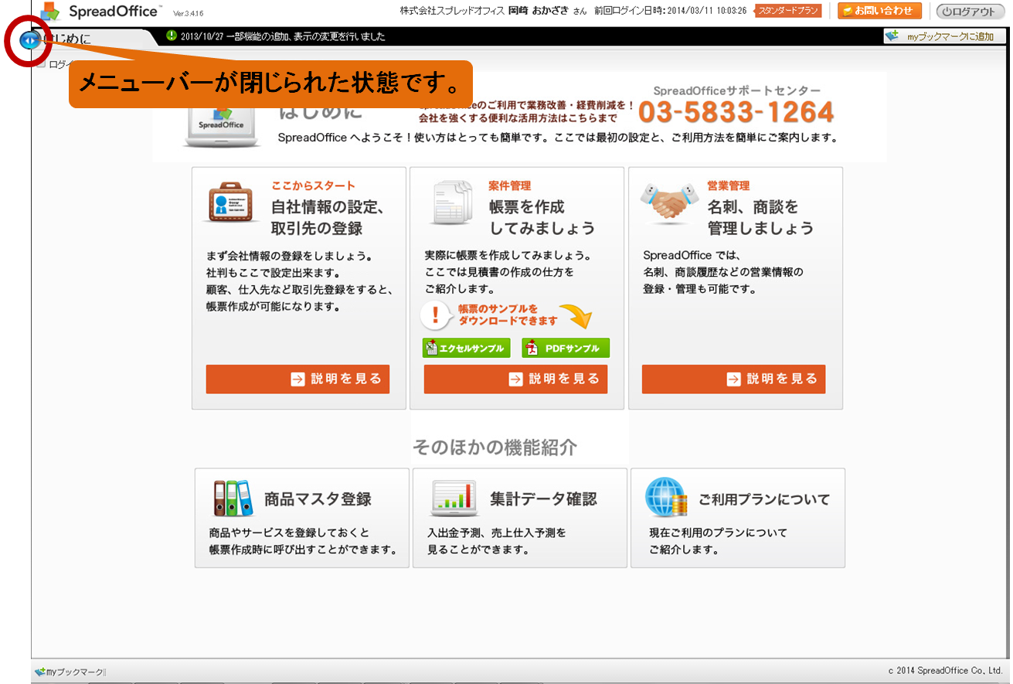The height and width of the screenshot is (684, 1013).
Task: Download the PDFサンプル file
Action: tap(566, 349)
